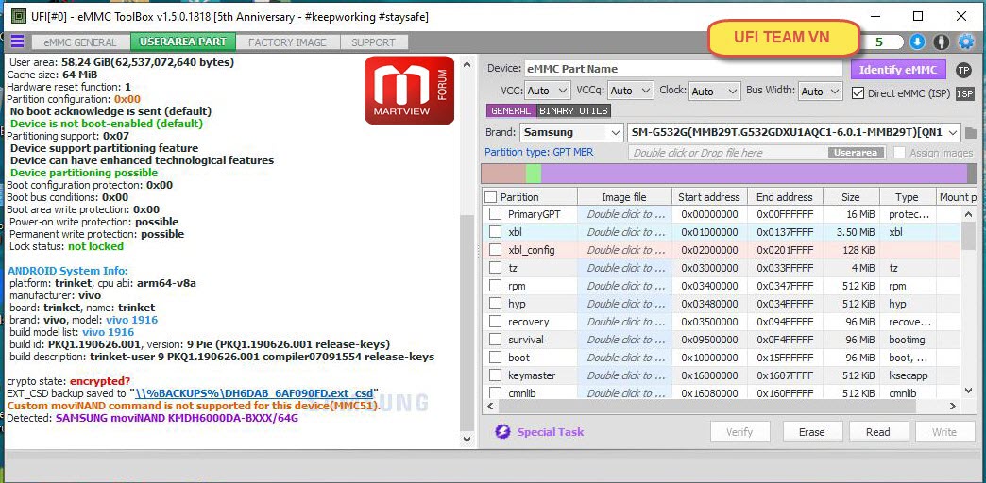Open the Bus Width dropdown
The height and width of the screenshot is (483, 986).
tap(820, 92)
